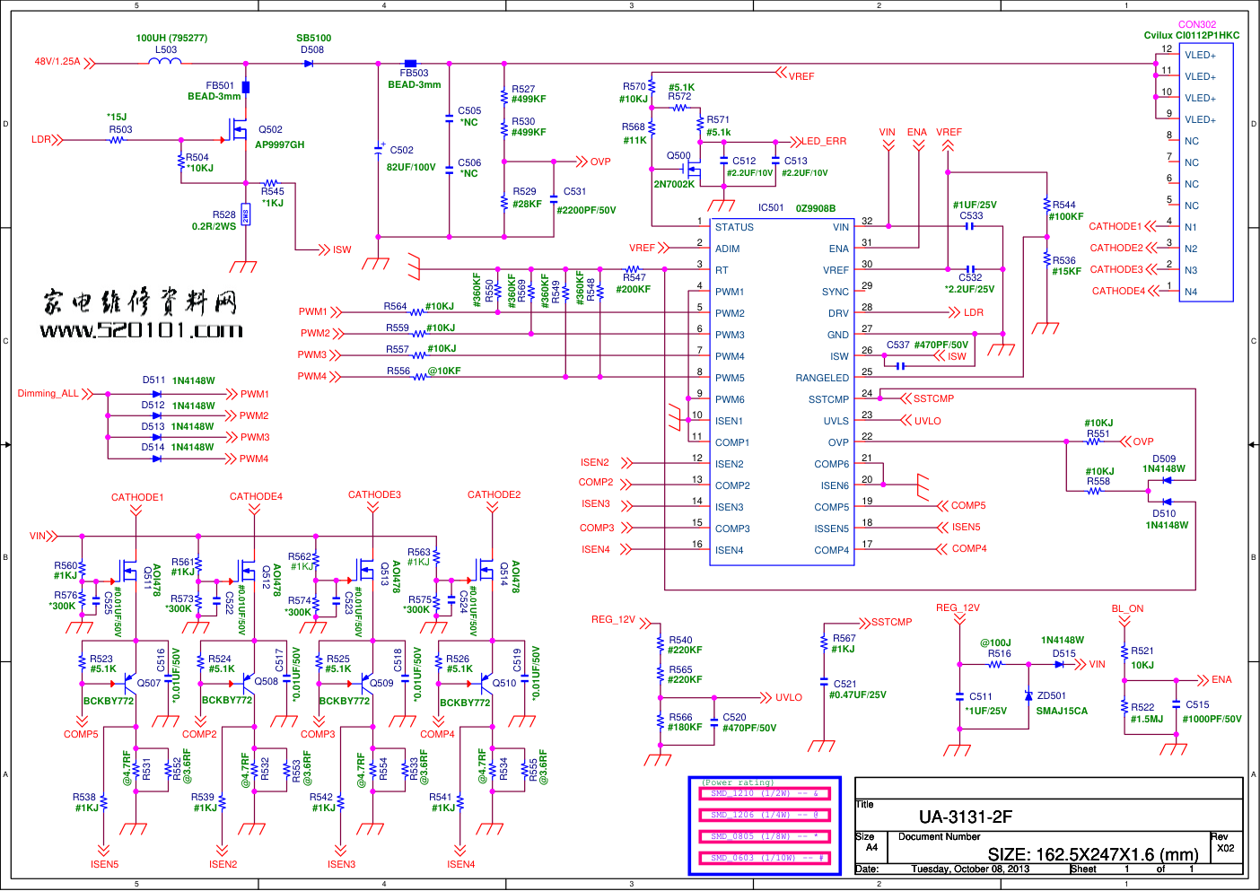Click the RANGELED pin label

[x=822, y=378]
